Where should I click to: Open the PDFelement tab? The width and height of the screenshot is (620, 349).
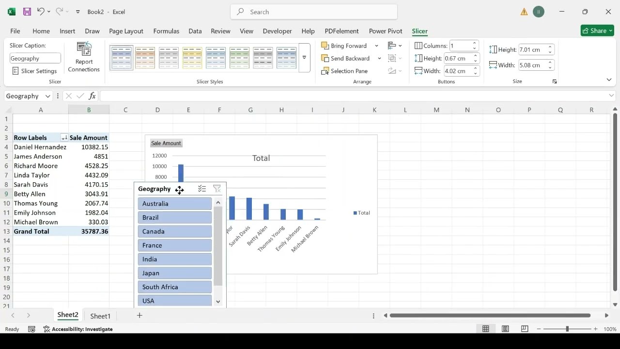point(341,31)
